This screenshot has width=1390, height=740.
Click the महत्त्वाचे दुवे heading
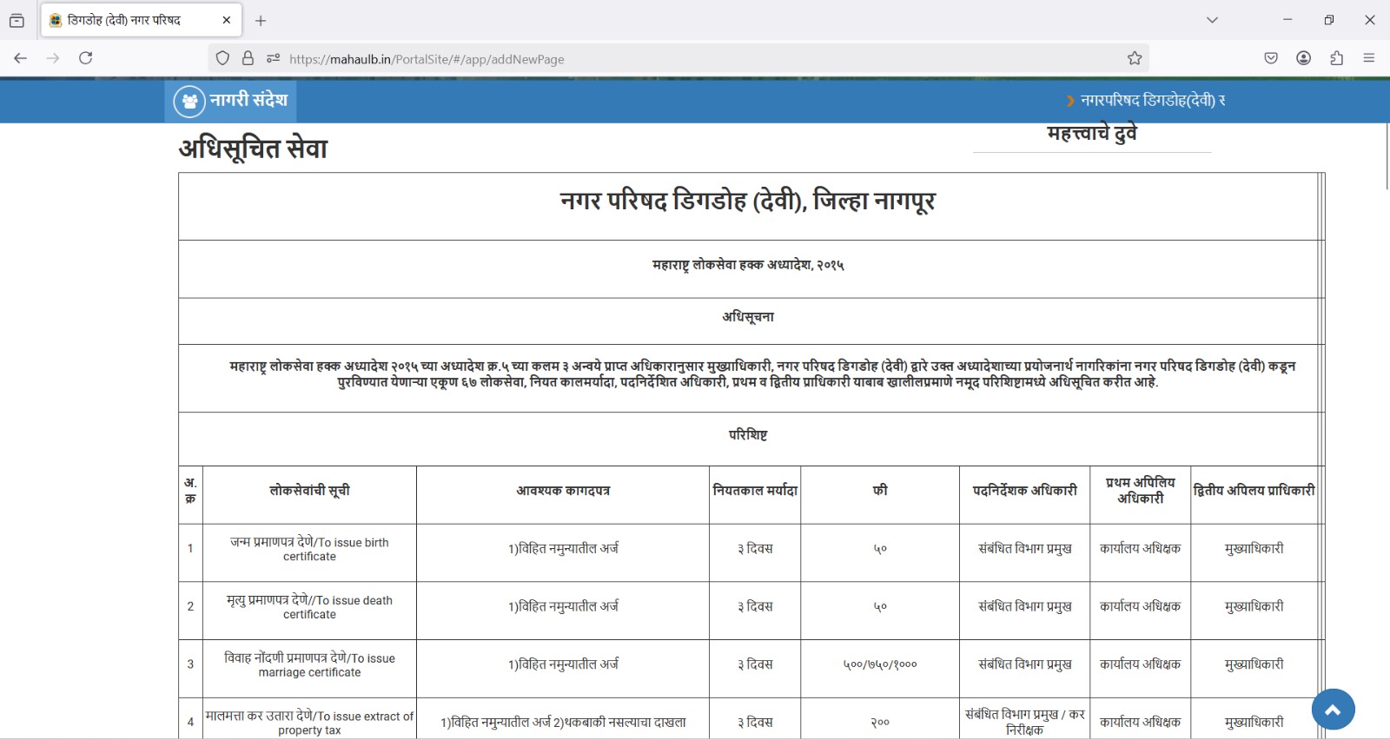click(1092, 133)
